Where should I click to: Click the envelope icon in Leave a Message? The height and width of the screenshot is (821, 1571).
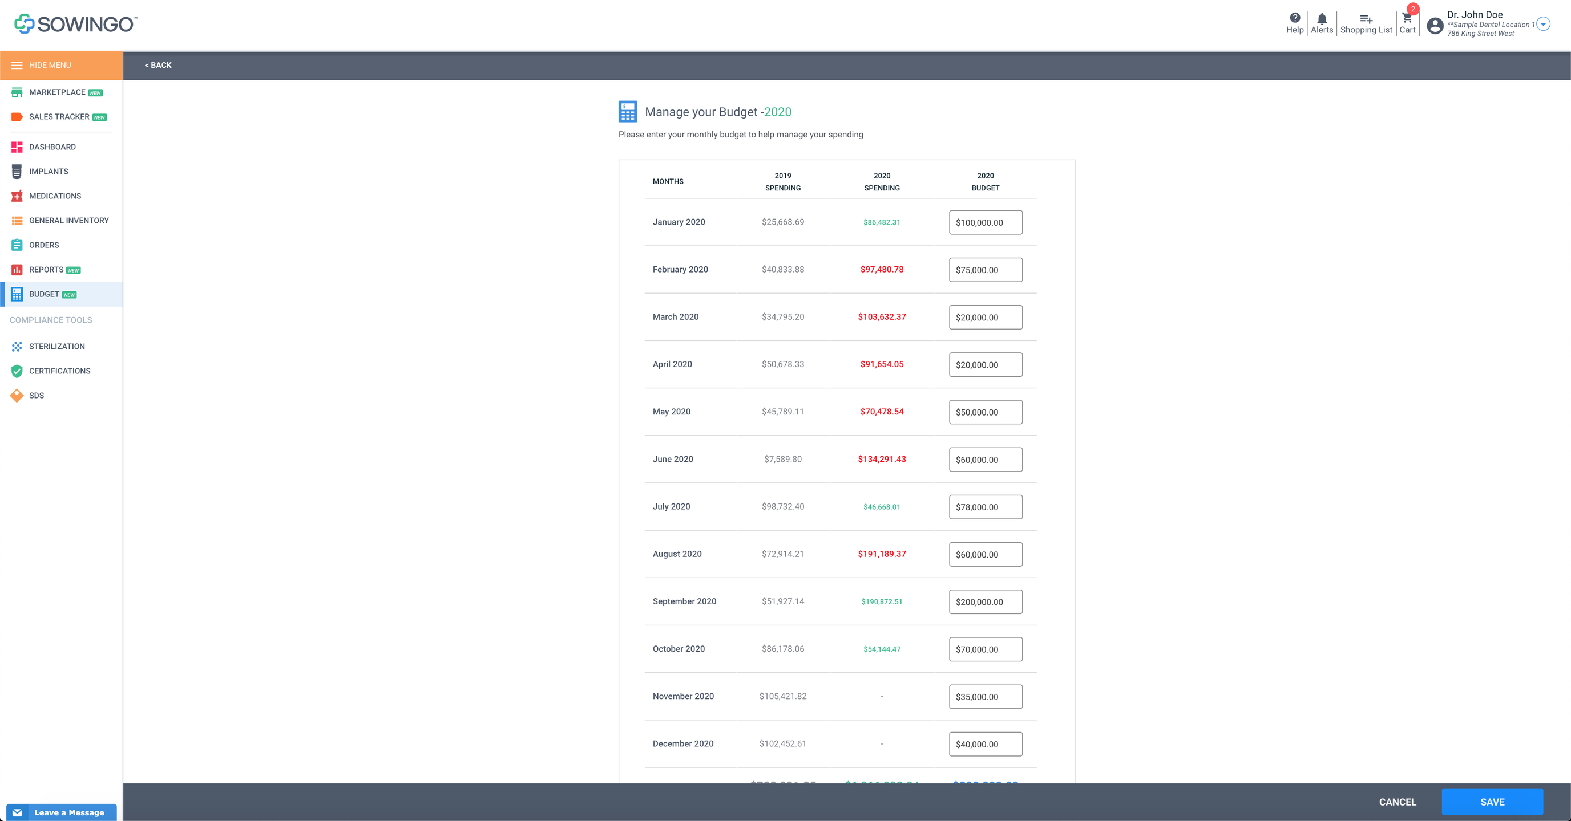[17, 812]
